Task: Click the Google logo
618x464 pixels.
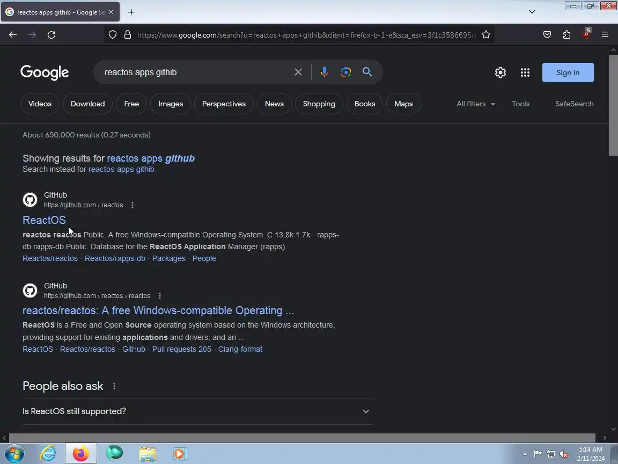Action: click(x=45, y=73)
